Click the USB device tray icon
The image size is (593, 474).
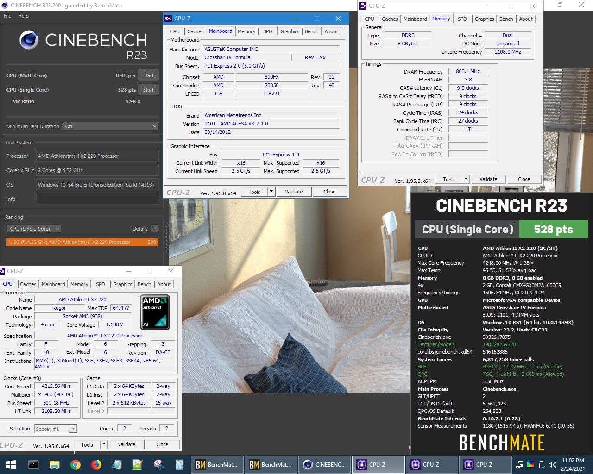pyautogui.click(x=542, y=464)
